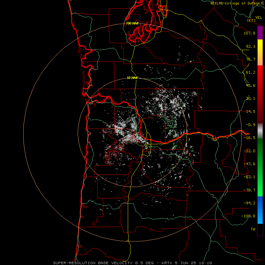265x265 pixels.
Task: Click the 61.2 legend value
Action: click(251, 72)
